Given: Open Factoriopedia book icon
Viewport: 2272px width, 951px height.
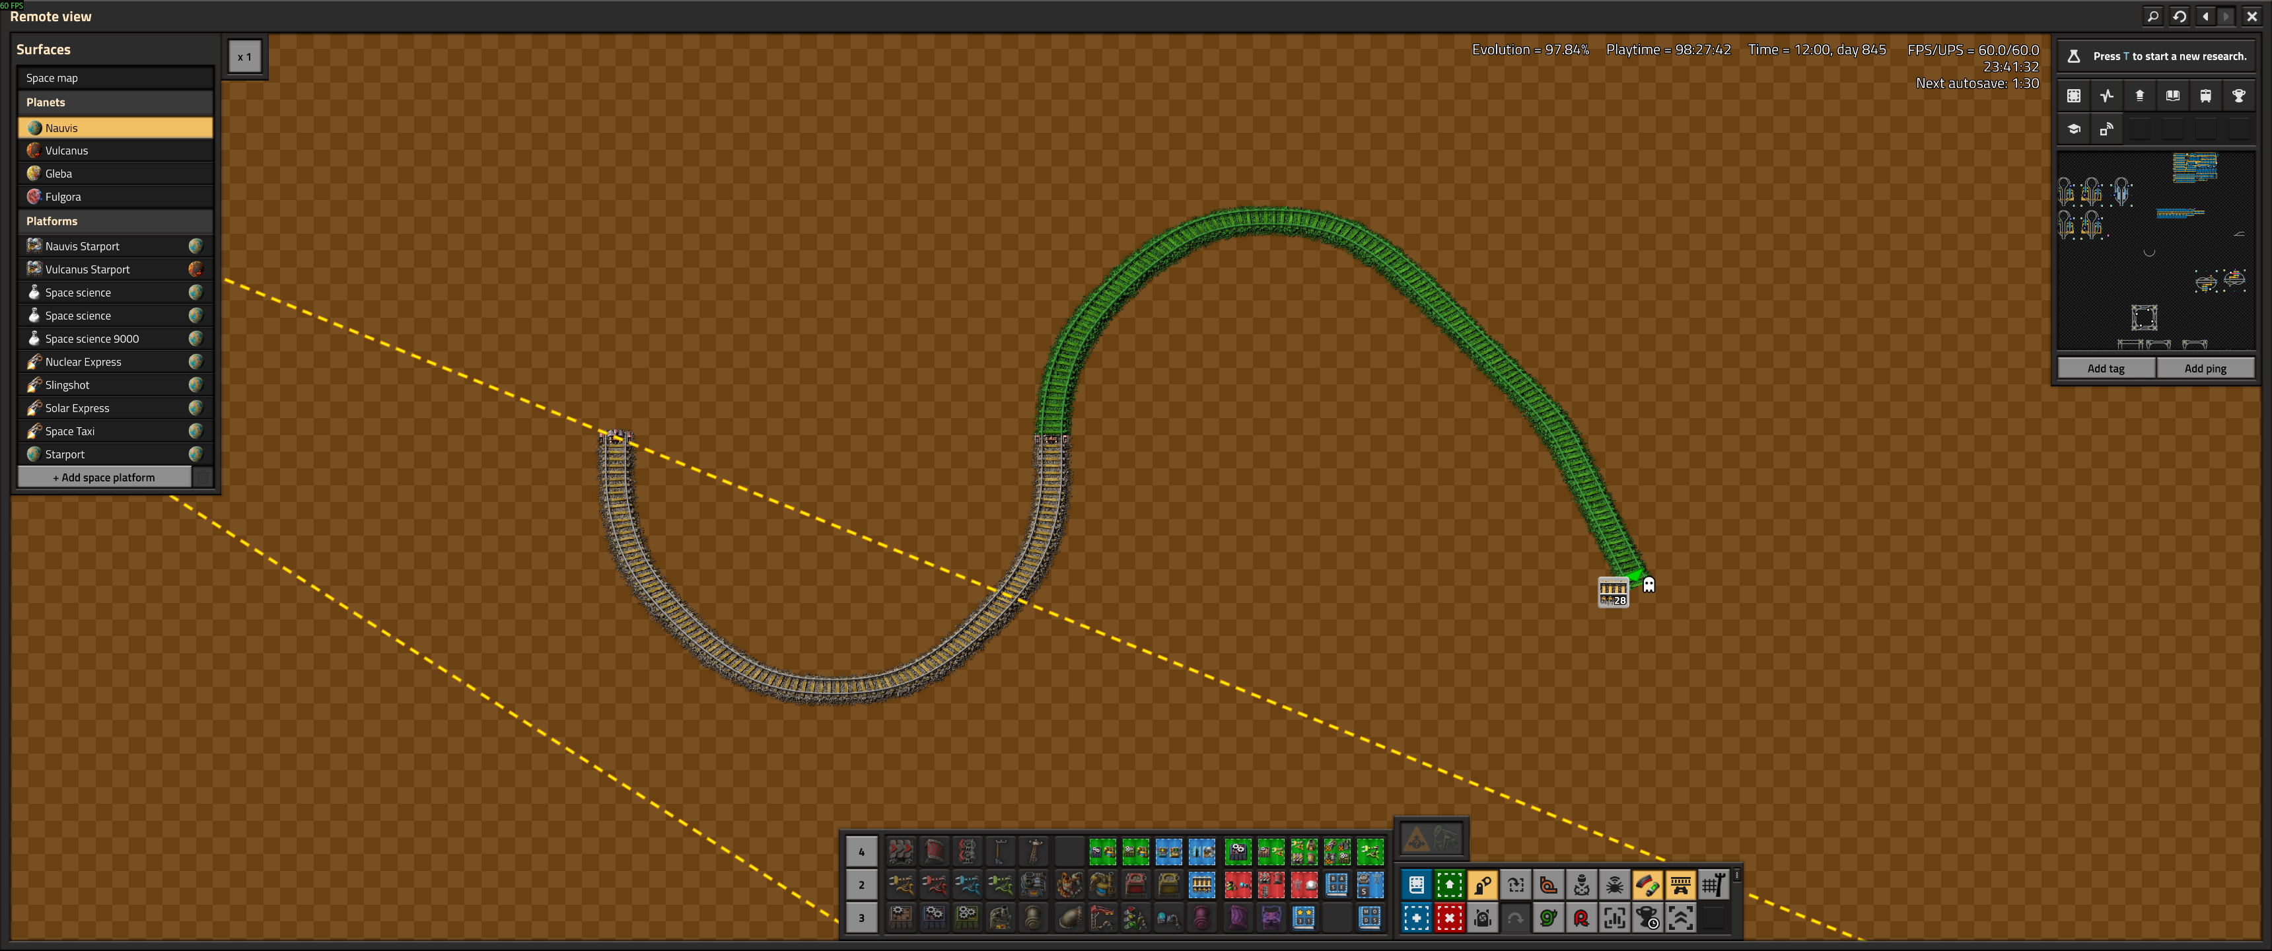Looking at the screenshot, I should 2172,95.
